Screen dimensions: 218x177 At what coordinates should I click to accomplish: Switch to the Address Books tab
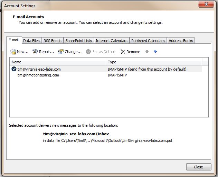click(181, 41)
